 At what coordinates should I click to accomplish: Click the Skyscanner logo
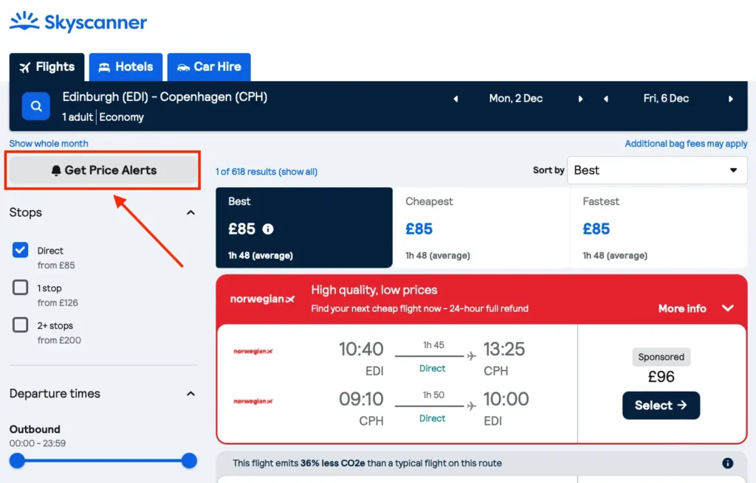tap(78, 22)
